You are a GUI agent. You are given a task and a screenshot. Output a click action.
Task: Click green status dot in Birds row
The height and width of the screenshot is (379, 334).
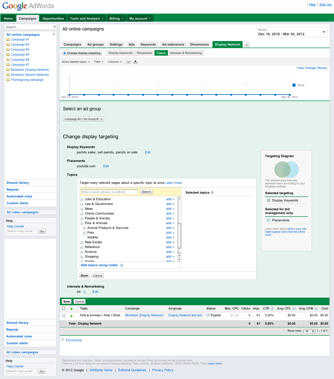click(71, 316)
